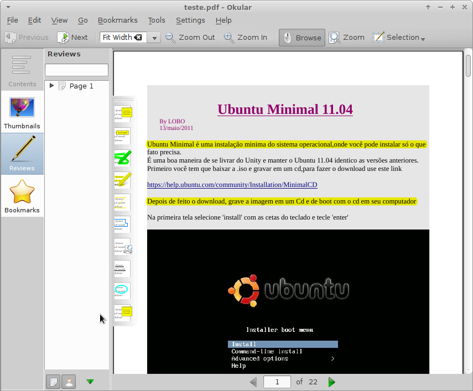
Task: Pick the black underline annotation tool
Action: [x=123, y=269]
